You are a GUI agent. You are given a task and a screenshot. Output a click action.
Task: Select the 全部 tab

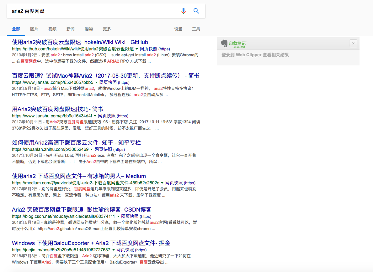click(16, 29)
